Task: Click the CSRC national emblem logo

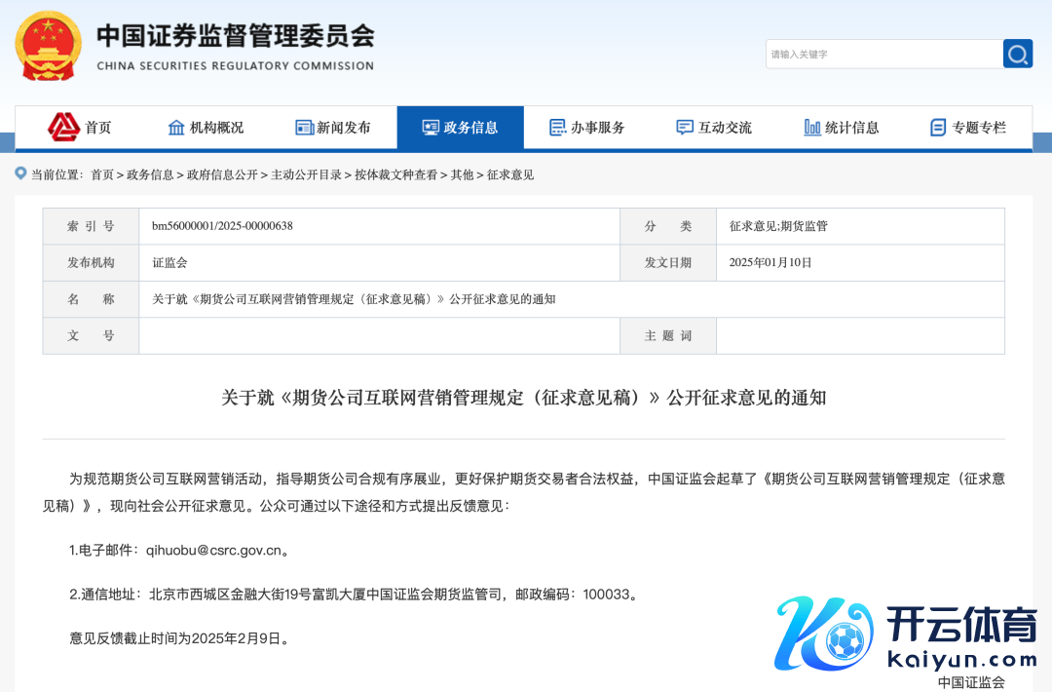Action: click(48, 45)
